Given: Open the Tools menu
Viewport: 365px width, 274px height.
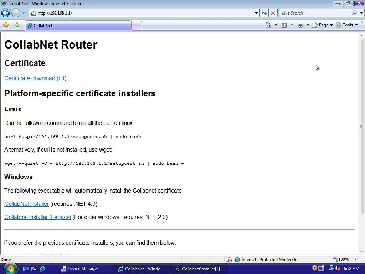Looking at the screenshot, I should click(x=346, y=25).
